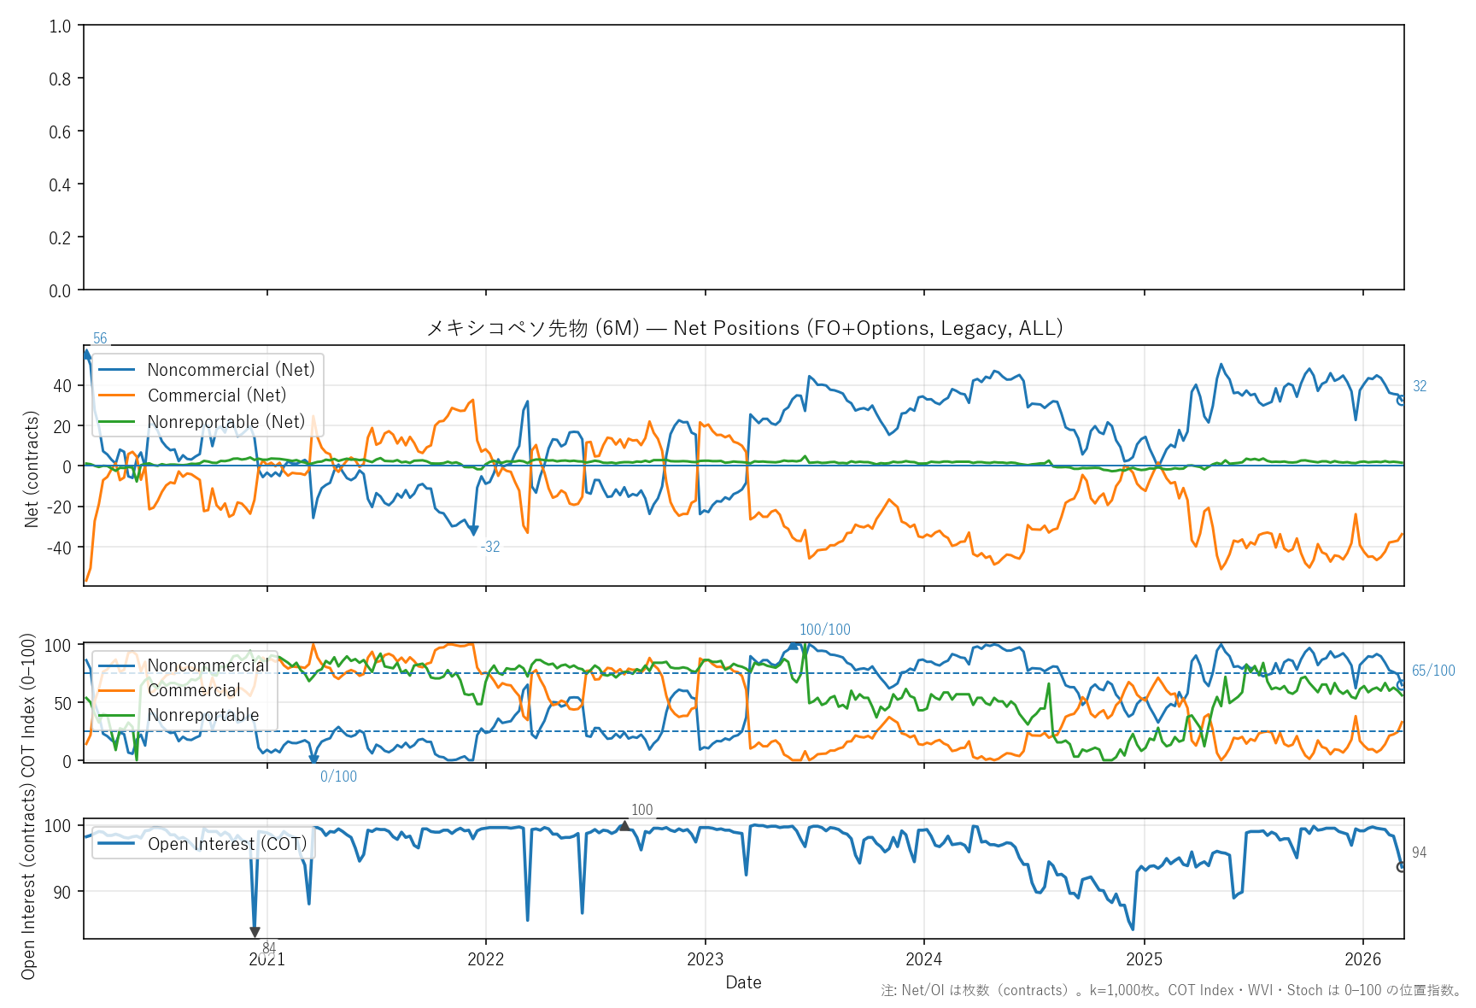This screenshot has width=1476, height=1008.
Task: Click the orange Commercial swatch in COT Index legend
Action: [x=117, y=690]
